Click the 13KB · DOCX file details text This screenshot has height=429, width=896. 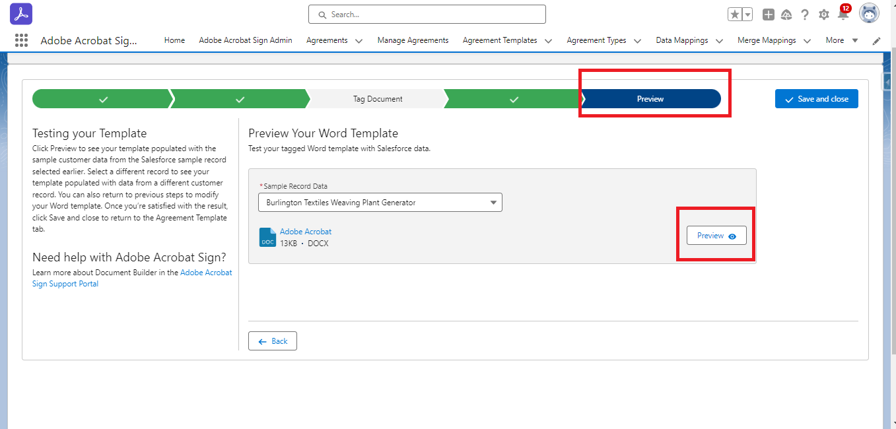[x=304, y=244]
